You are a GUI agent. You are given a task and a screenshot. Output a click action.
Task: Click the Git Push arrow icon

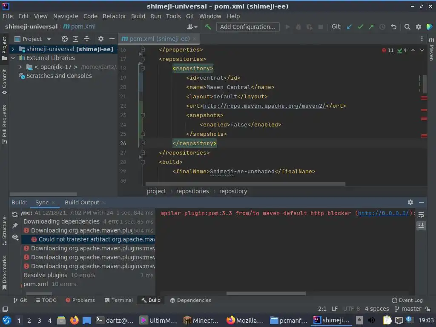(x=371, y=27)
